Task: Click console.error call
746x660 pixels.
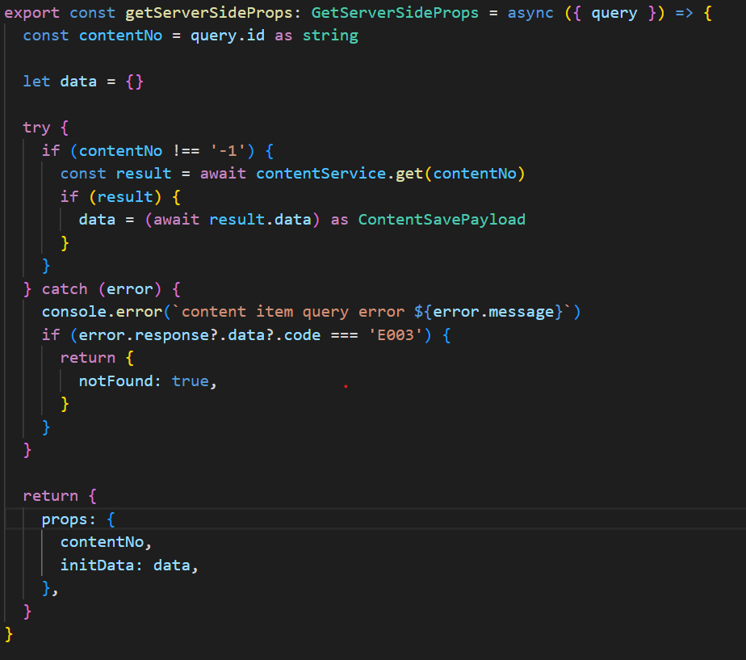Action: (x=103, y=312)
